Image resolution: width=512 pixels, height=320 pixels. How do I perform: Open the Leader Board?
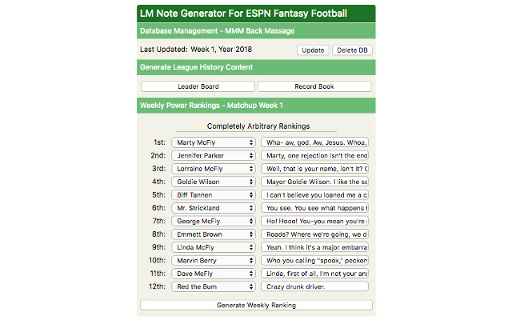point(198,86)
